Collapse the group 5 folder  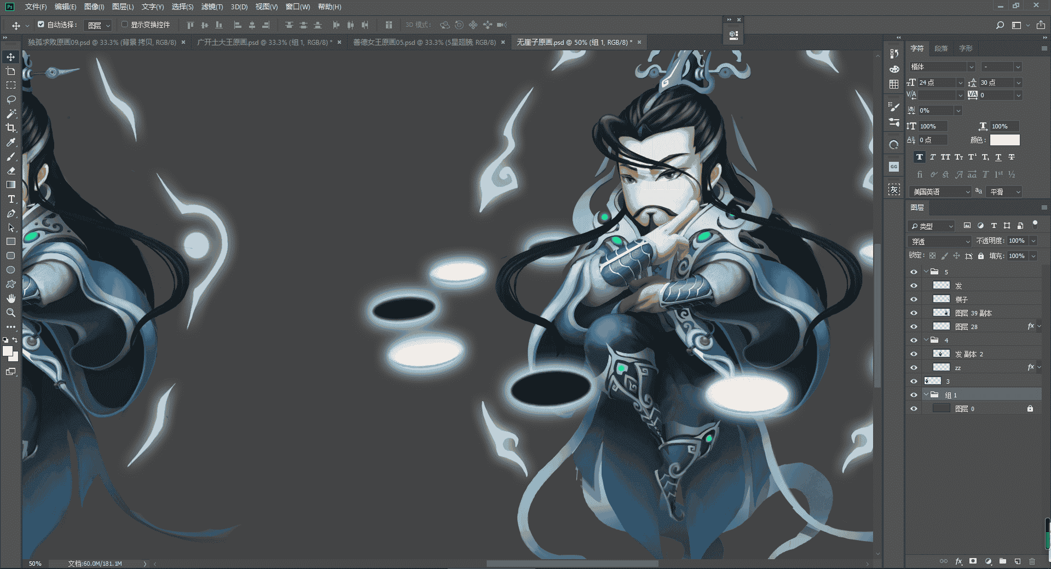[x=926, y=272]
